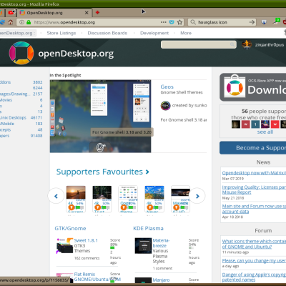Open Flat Remix GNOME theme link

[97, 277]
